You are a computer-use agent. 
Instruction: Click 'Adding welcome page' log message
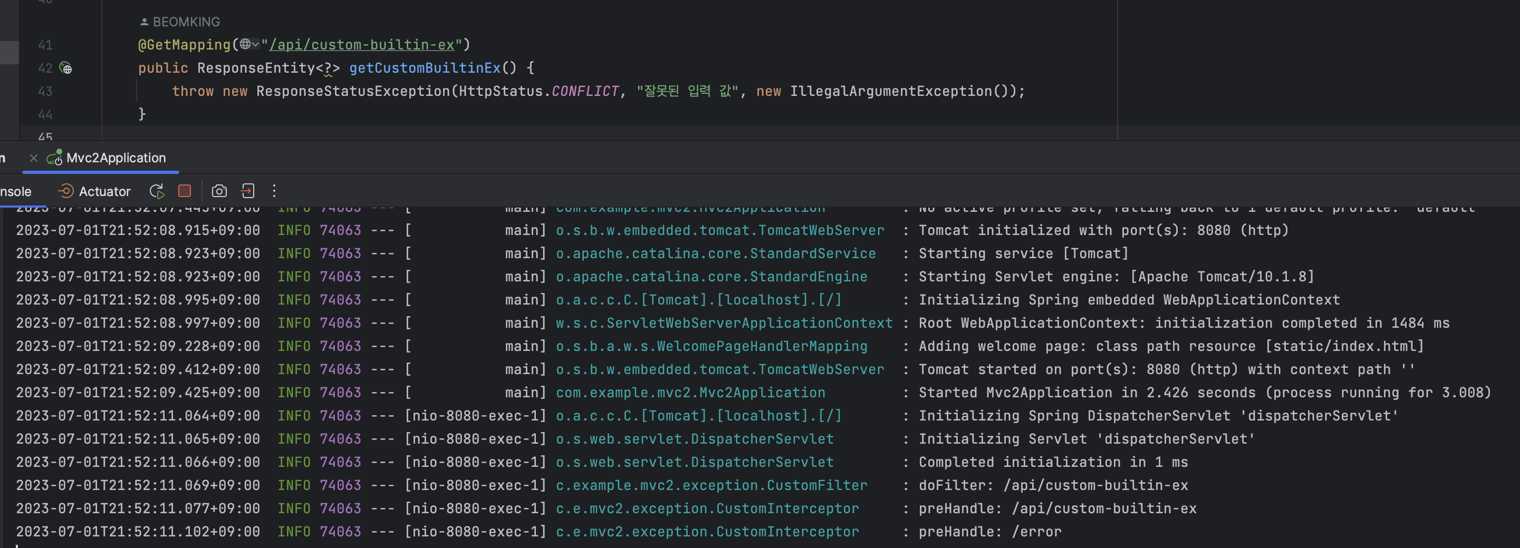click(1171, 347)
